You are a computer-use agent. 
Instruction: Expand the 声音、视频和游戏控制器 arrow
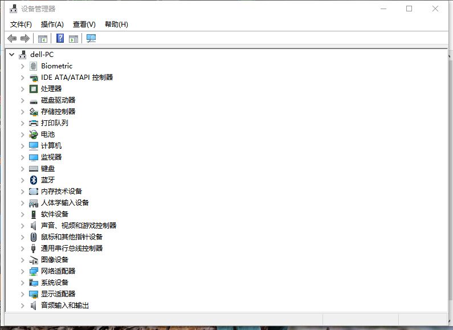(23, 226)
